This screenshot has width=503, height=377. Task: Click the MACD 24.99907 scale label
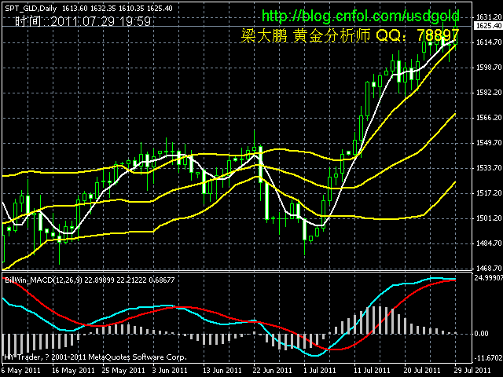click(488, 278)
